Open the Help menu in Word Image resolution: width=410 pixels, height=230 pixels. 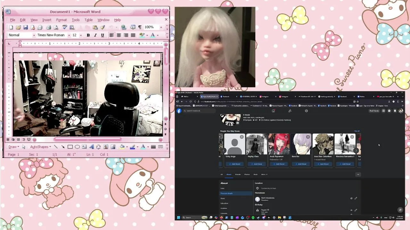click(x=118, y=20)
